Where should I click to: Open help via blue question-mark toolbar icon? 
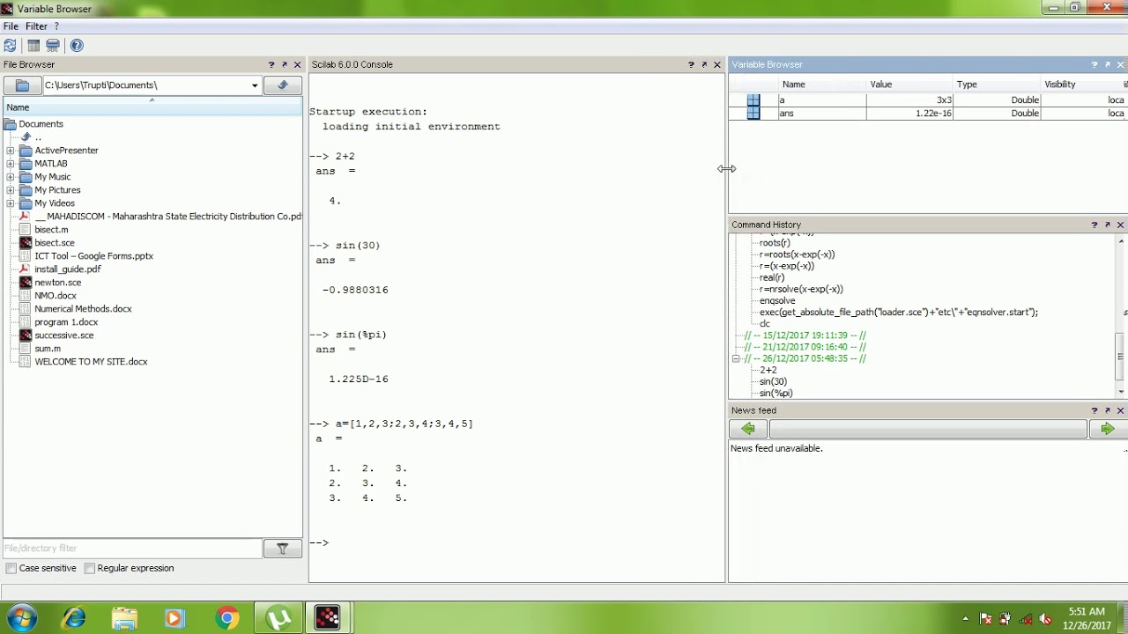point(77,46)
